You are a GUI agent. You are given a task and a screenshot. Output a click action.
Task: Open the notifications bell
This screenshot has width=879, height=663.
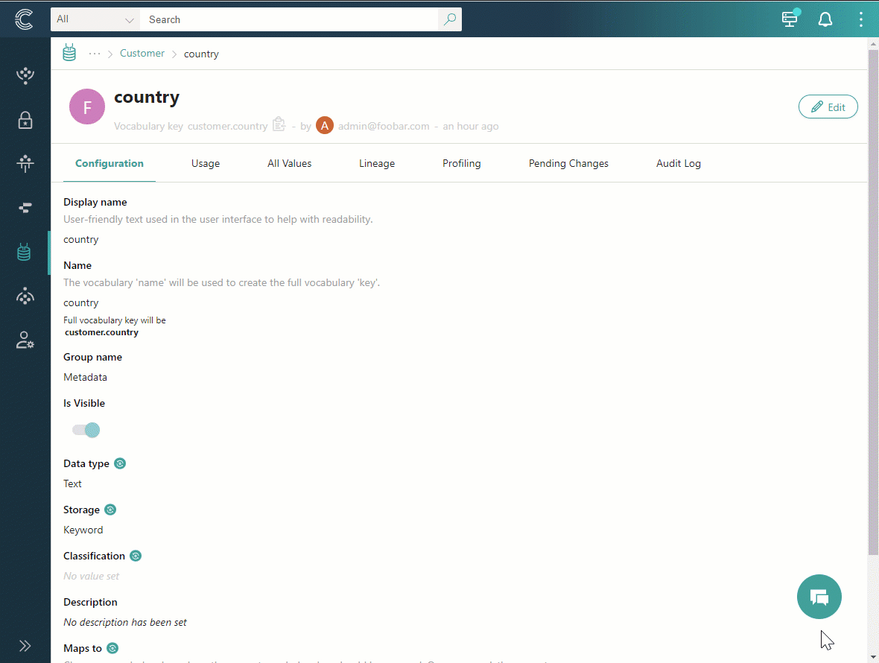pos(825,19)
